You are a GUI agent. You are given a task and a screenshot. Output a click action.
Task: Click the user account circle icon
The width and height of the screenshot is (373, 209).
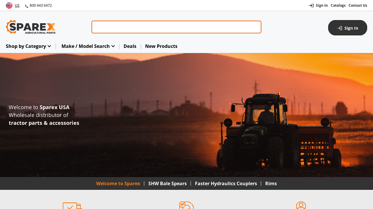click(301, 205)
